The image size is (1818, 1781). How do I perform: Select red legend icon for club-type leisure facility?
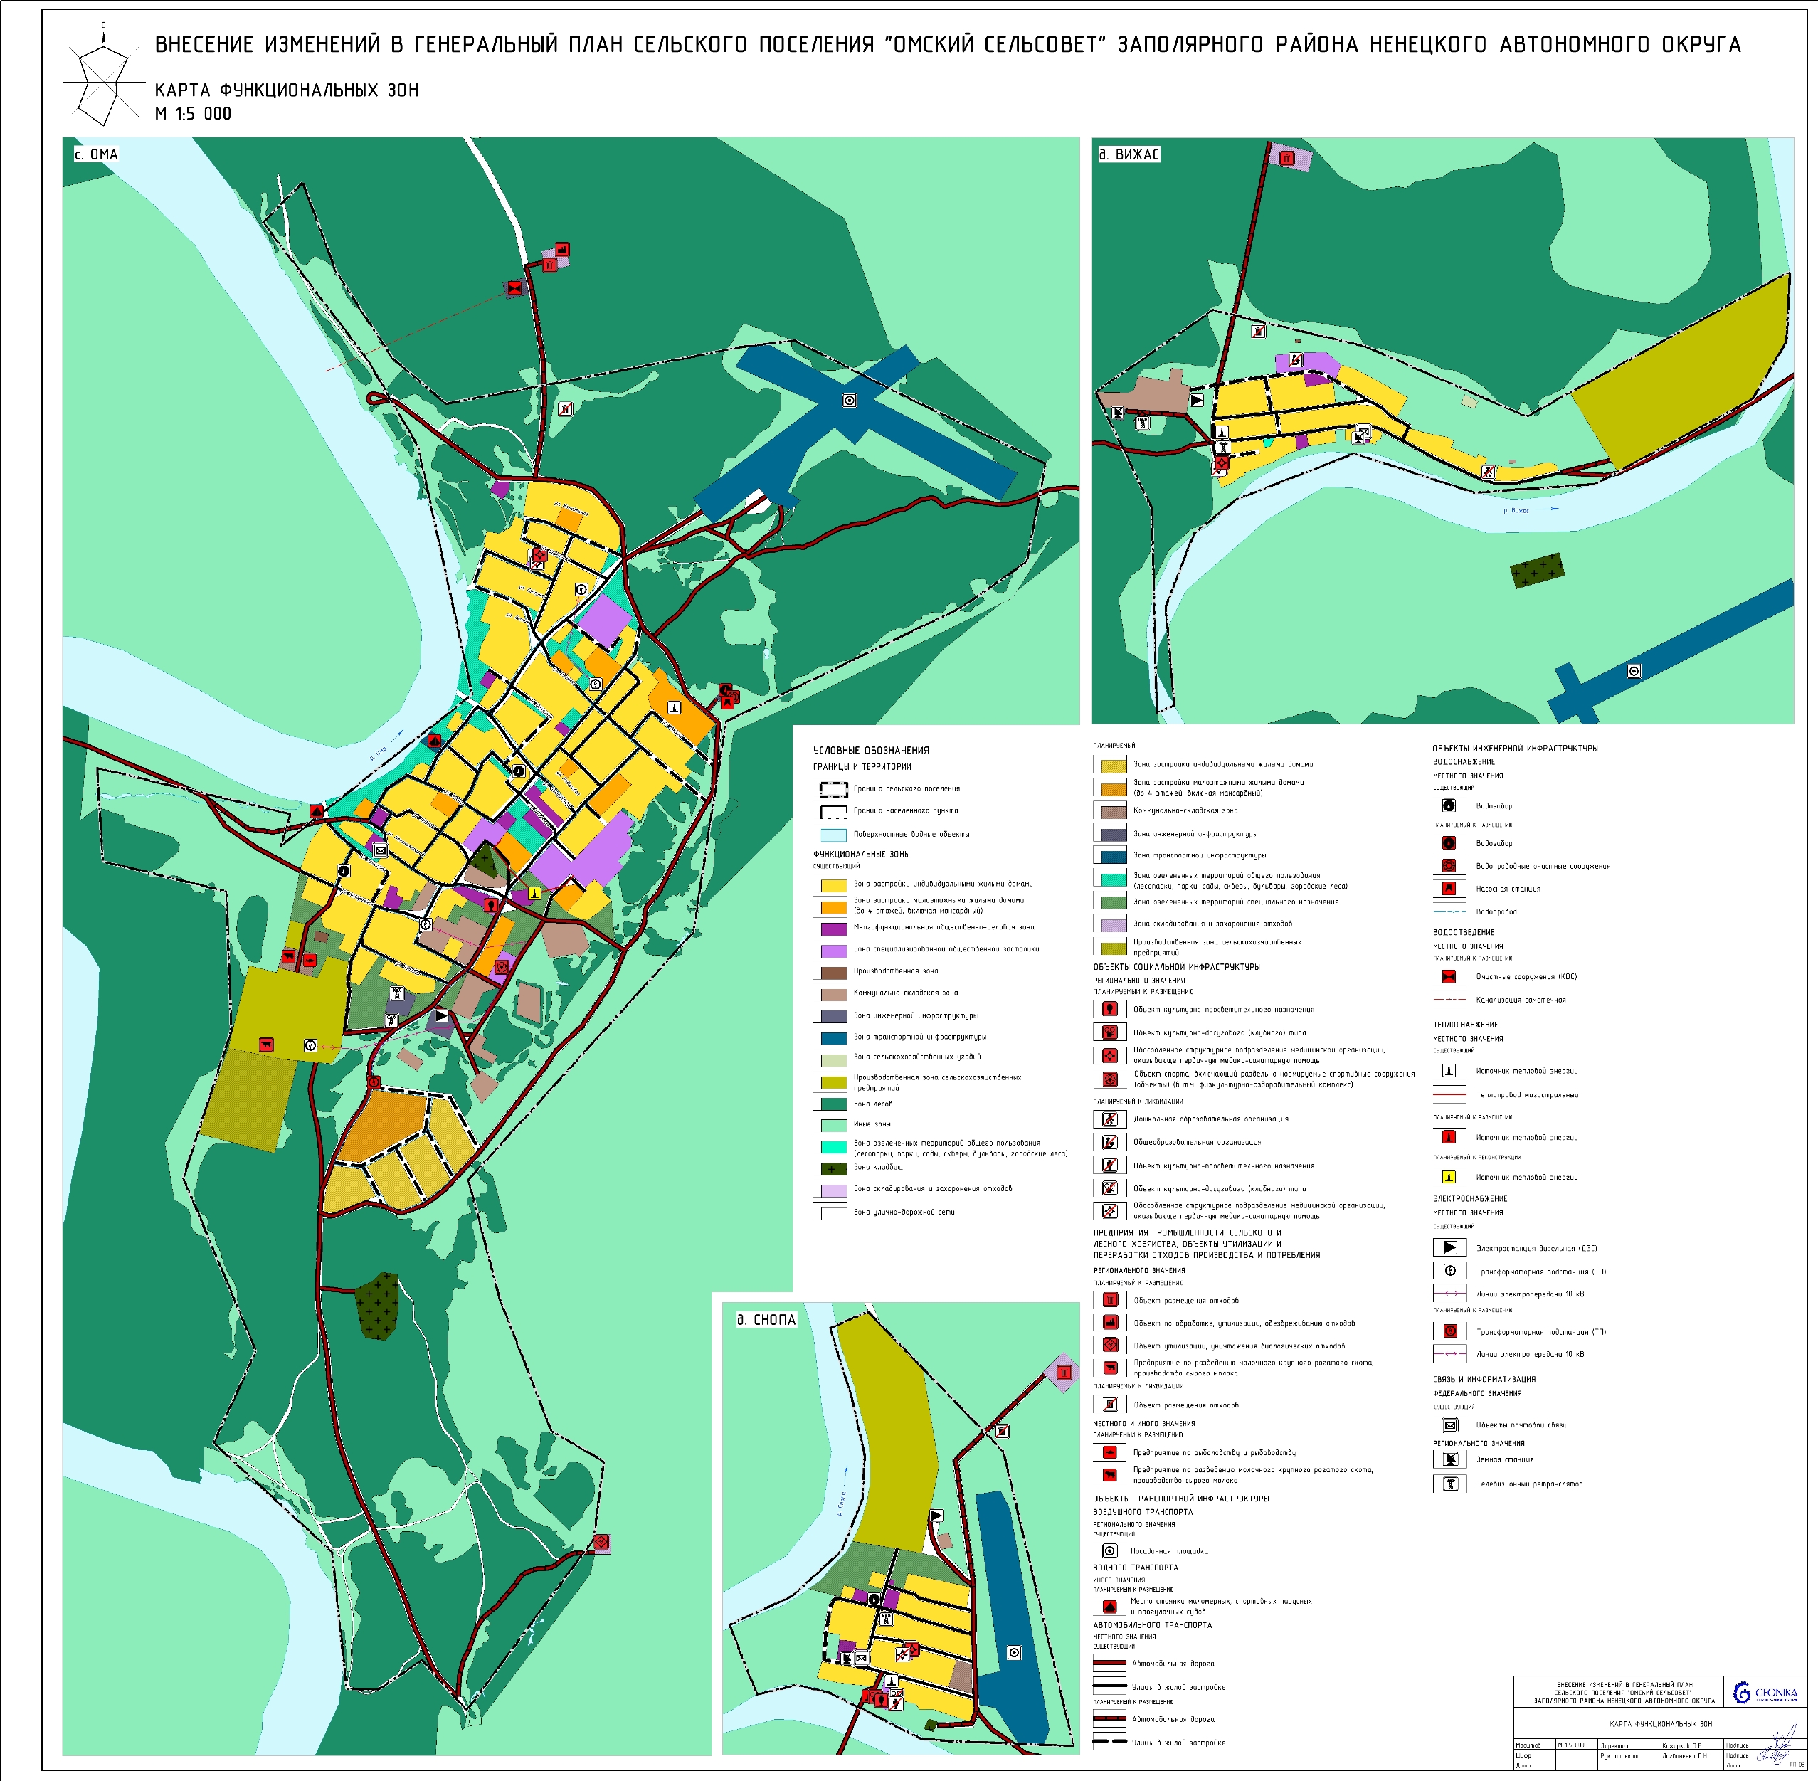click(1109, 1032)
